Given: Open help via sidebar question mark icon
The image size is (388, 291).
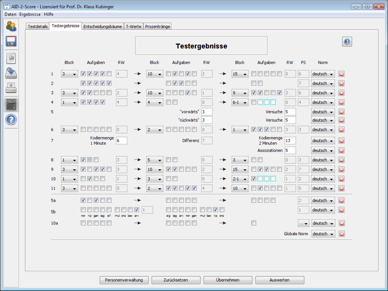Looking at the screenshot, I should coord(11,120).
